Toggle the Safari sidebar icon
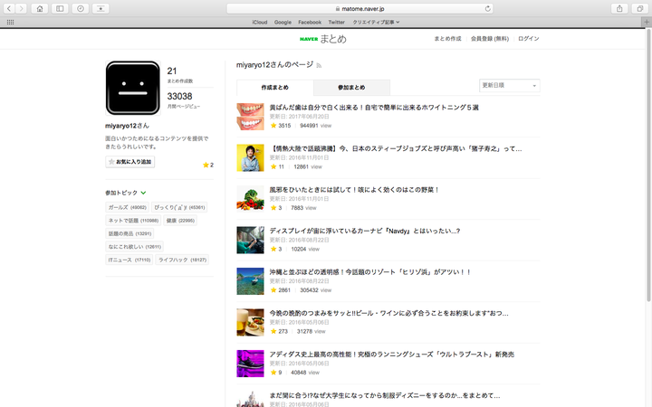Screen dimensions: 652x407 coord(60,8)
